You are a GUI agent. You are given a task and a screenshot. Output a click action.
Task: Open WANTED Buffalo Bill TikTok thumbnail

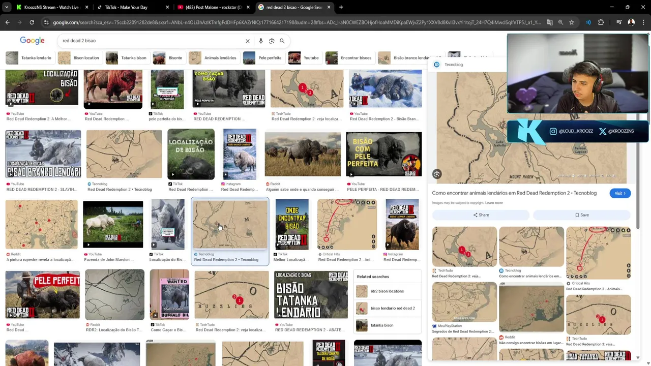169,295
